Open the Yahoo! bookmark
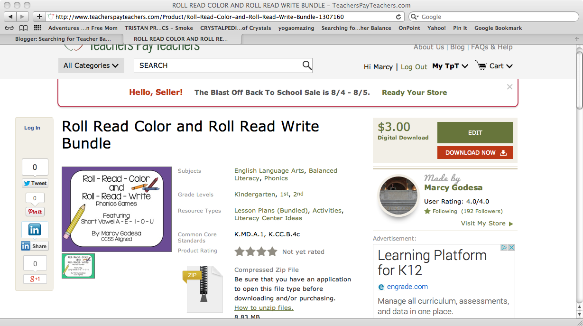Screen dimensions: 583x326 [x=436, y=28]
